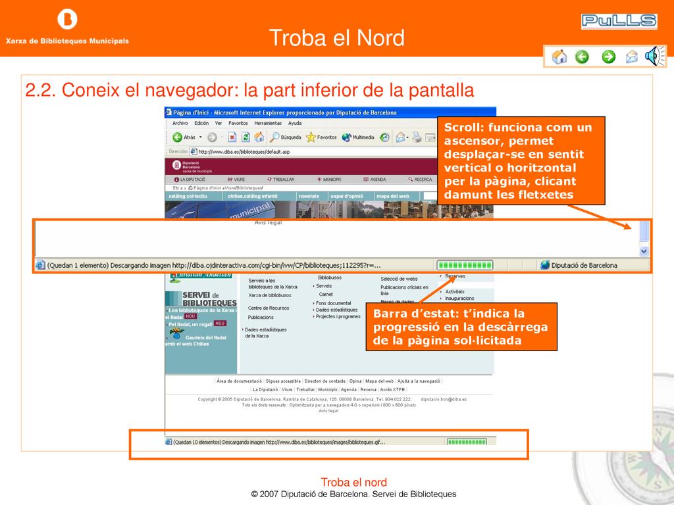This screenshot has width=674, height=505.
Task: Go to previous slide with green left arrow
Action: (582, 57)
